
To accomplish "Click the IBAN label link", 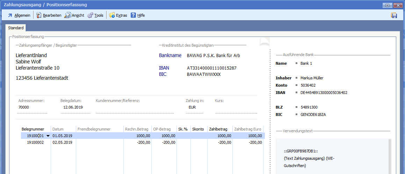I will click(x=164, y=68).
